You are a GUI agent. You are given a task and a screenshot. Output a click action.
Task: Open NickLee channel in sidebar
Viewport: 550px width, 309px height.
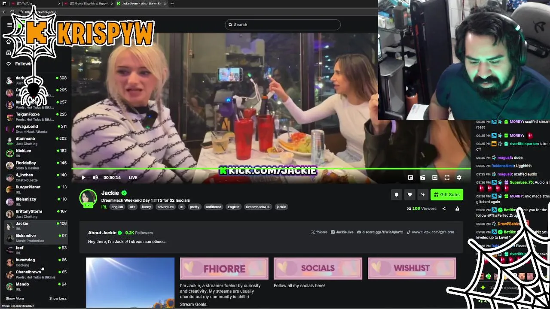click(x=36, y=153)
